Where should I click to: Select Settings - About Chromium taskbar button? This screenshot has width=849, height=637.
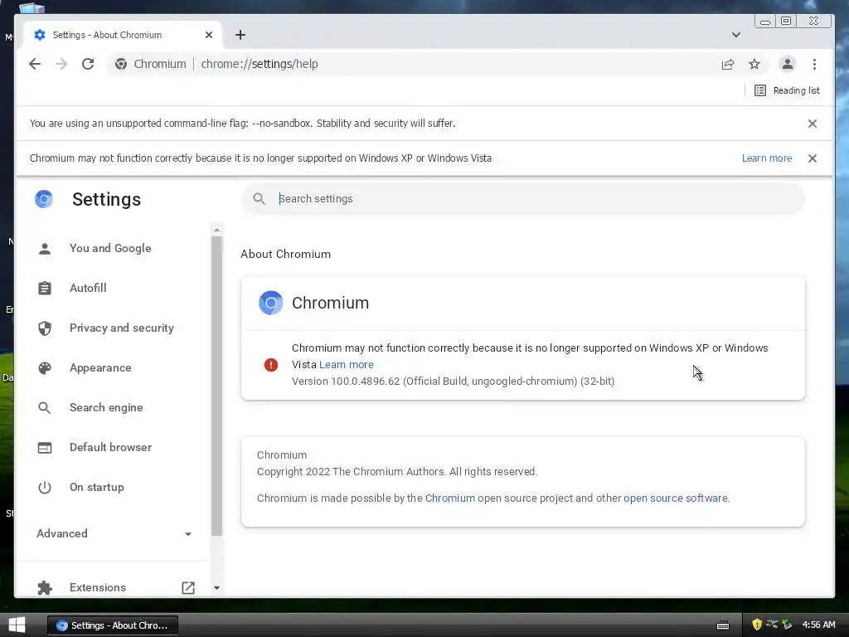pos(113,625)
